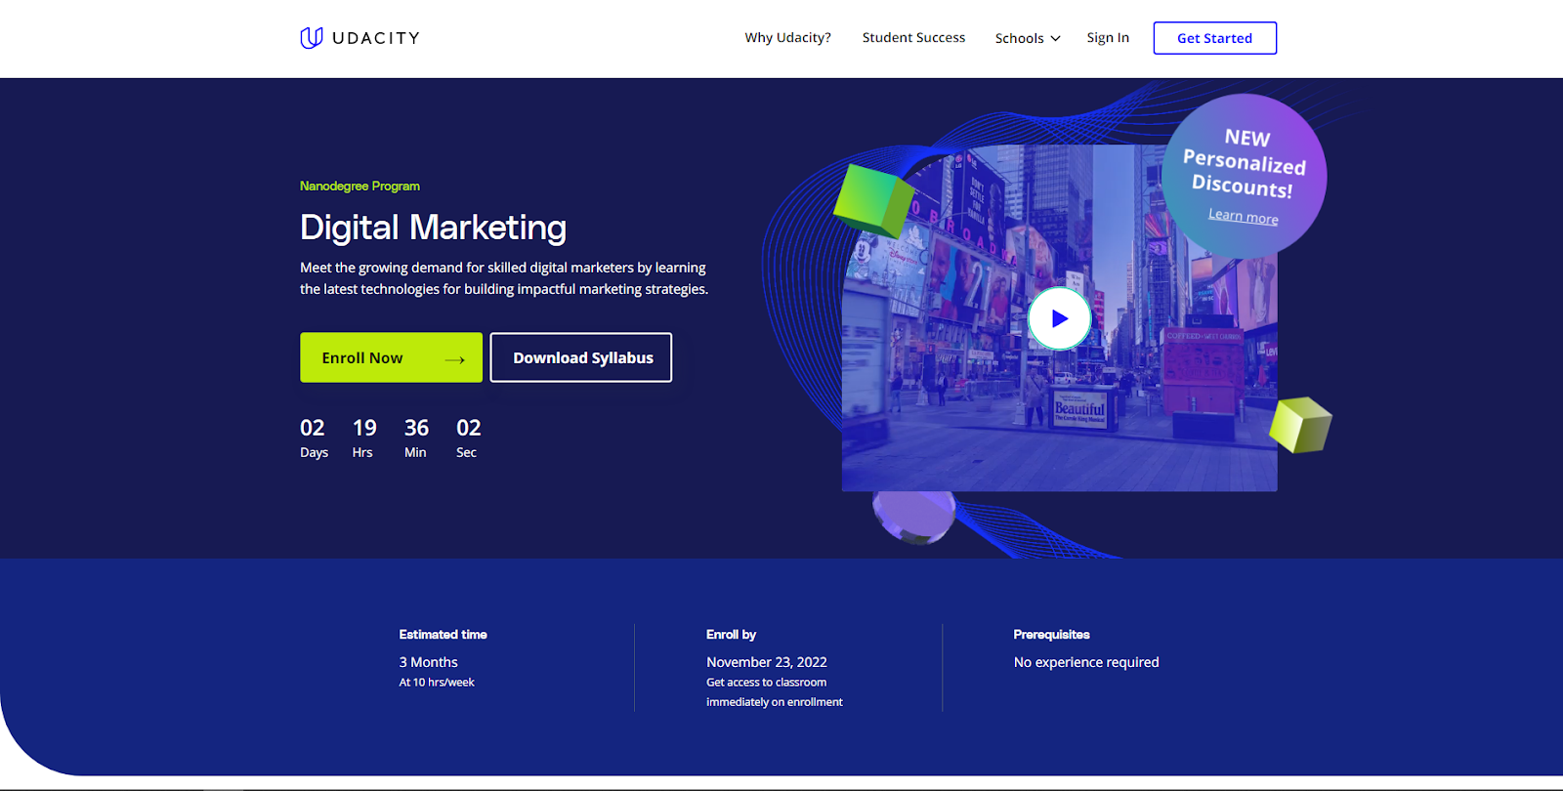Expand the Schools dropdown chevron
Screen dimensions: 1563x791
point(1055,39)
